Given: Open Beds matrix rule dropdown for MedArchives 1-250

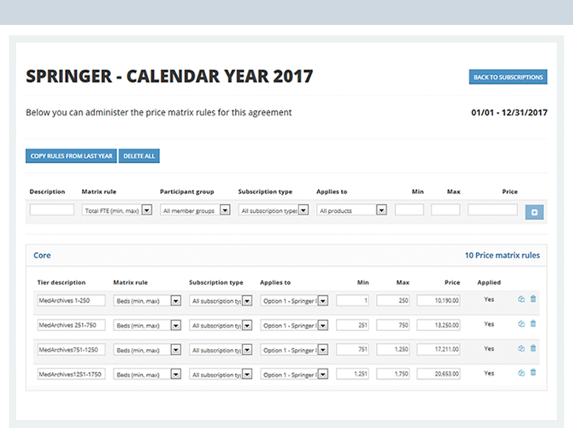Looking at the screenshot, I should coord(147,300).
